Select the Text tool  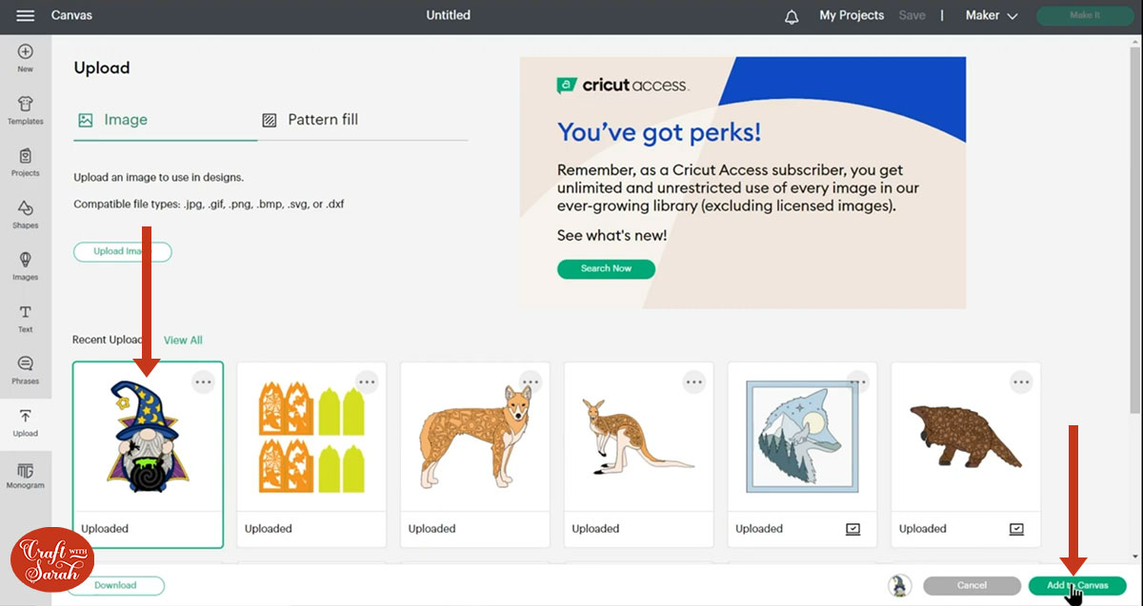(x=26, y=318)
